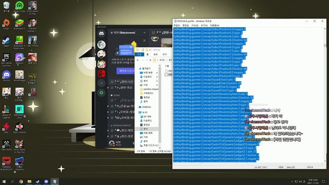Launch Poppy Playtime from the desktop
The height and width of the screenshot is (185, 329).
[x=20, y=163]
